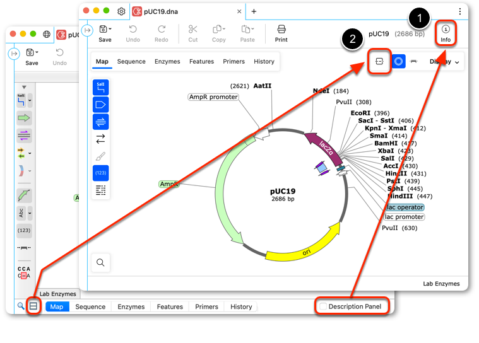Click the CCA sequence icon in back window
This screenshot has width=479, height=343.
tap(24, 272)
